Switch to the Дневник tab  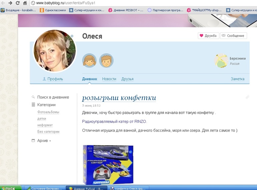(89, 79)
